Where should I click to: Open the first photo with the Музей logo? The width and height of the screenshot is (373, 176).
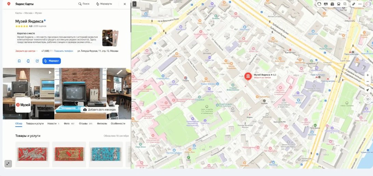(28, 94)
